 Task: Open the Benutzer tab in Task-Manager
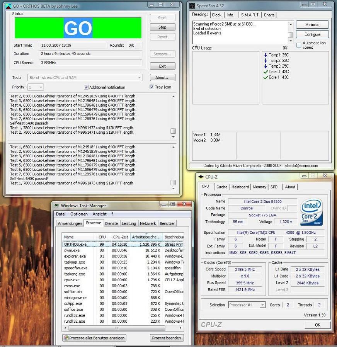click(x=167, y=223)
